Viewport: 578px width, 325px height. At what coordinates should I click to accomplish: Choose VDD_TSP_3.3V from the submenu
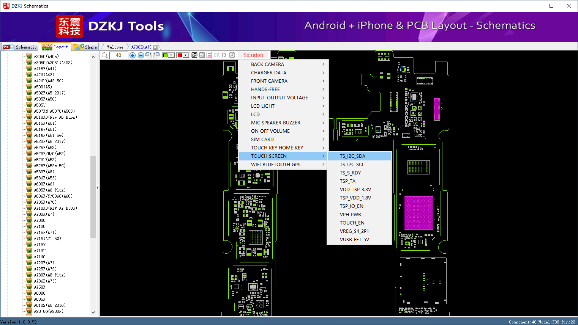coord(359,190)
